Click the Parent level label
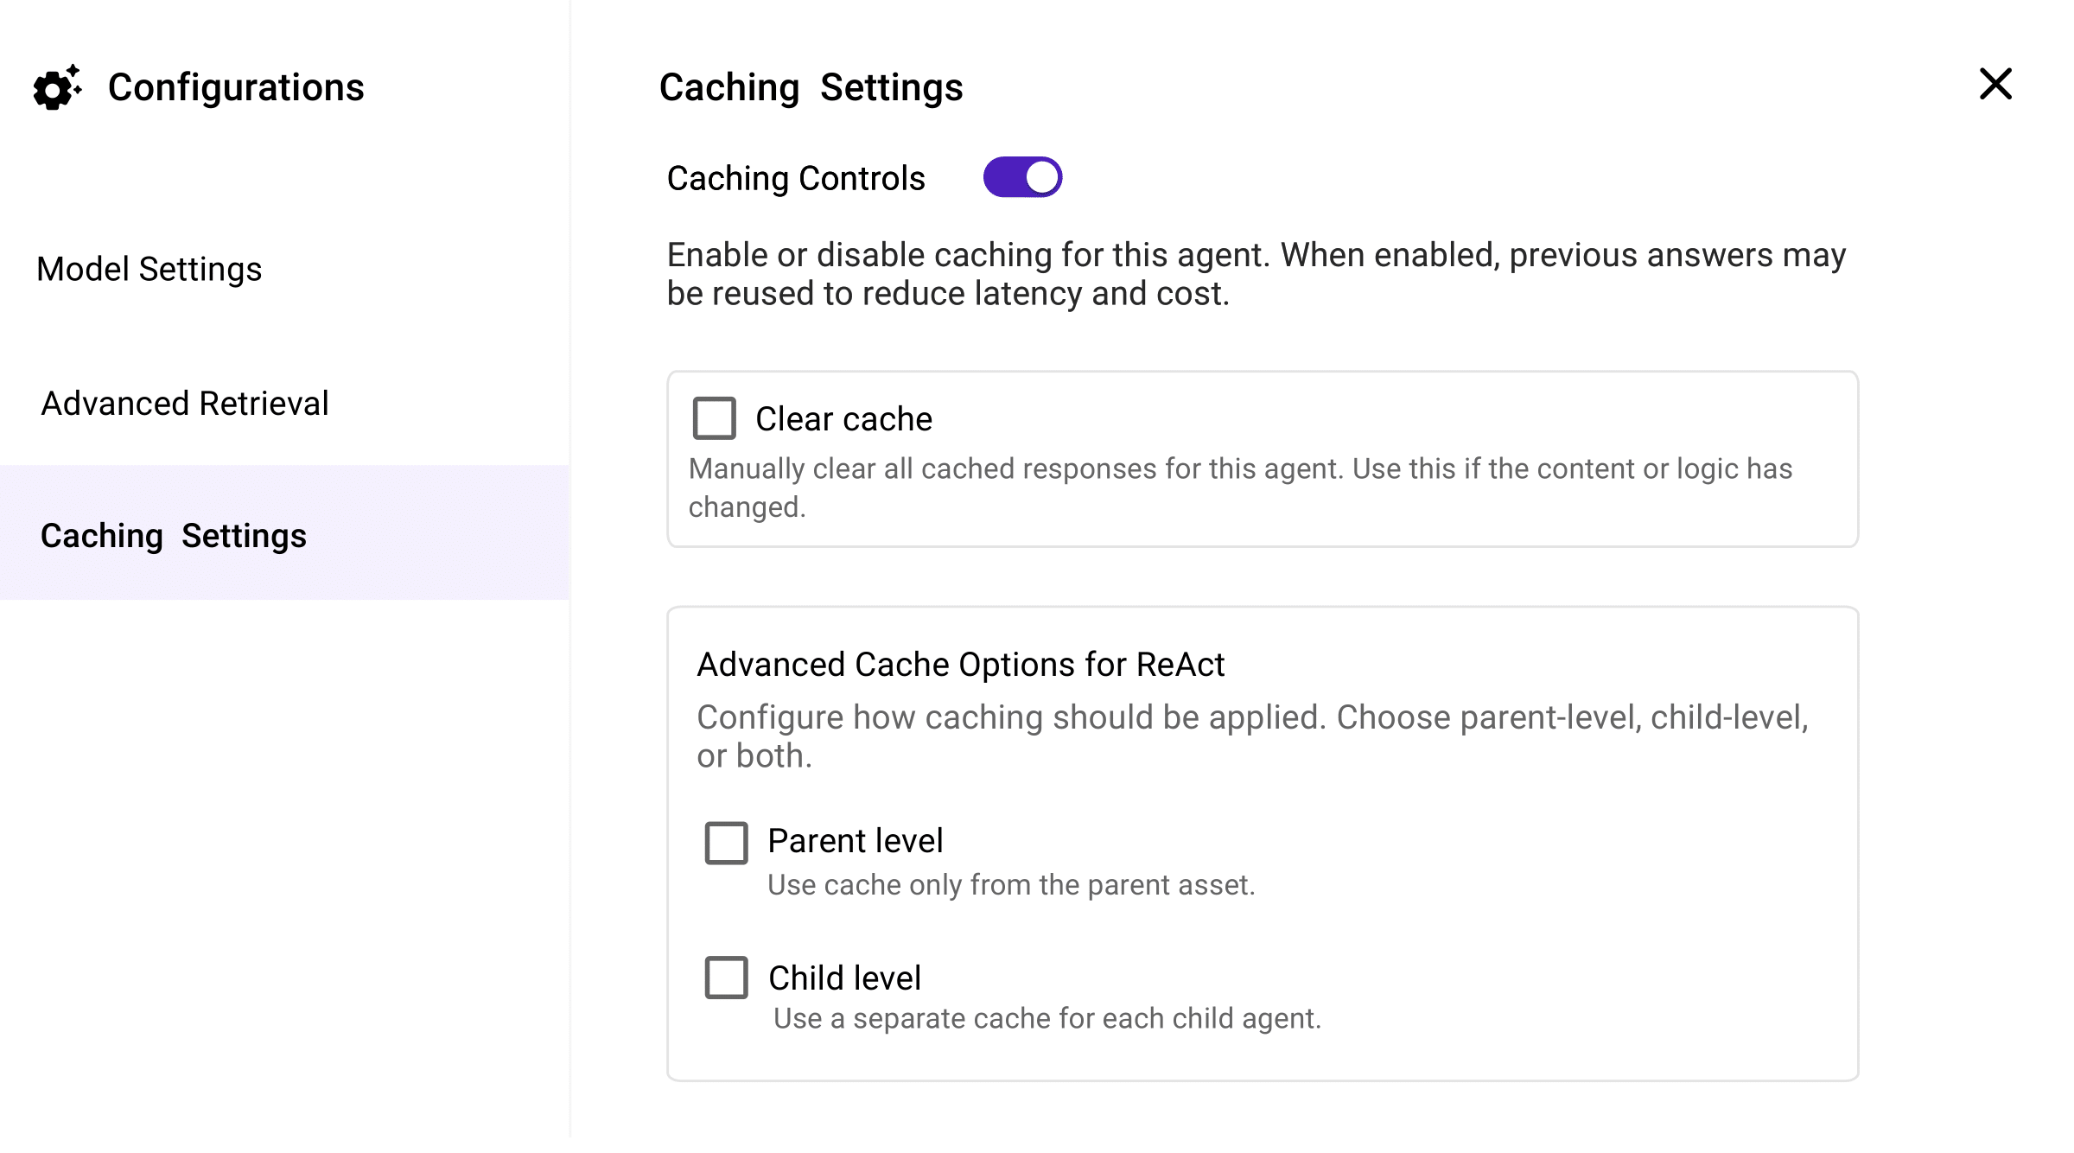 click(x=855, y=841)
